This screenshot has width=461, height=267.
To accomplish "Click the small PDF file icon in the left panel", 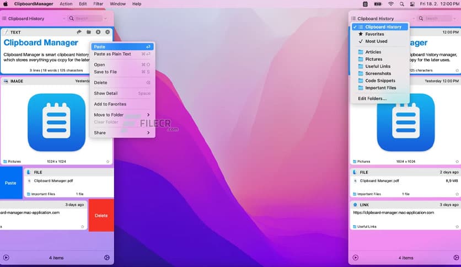I will pyautogui.click(x=29, y=181).
